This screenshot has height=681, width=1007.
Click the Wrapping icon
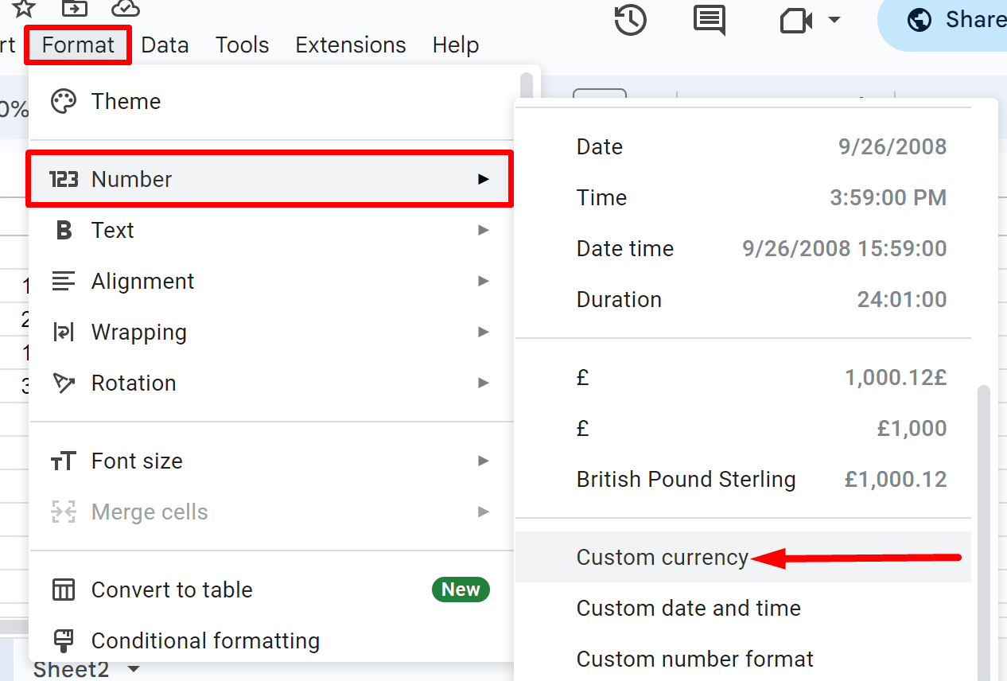[63, 332]
